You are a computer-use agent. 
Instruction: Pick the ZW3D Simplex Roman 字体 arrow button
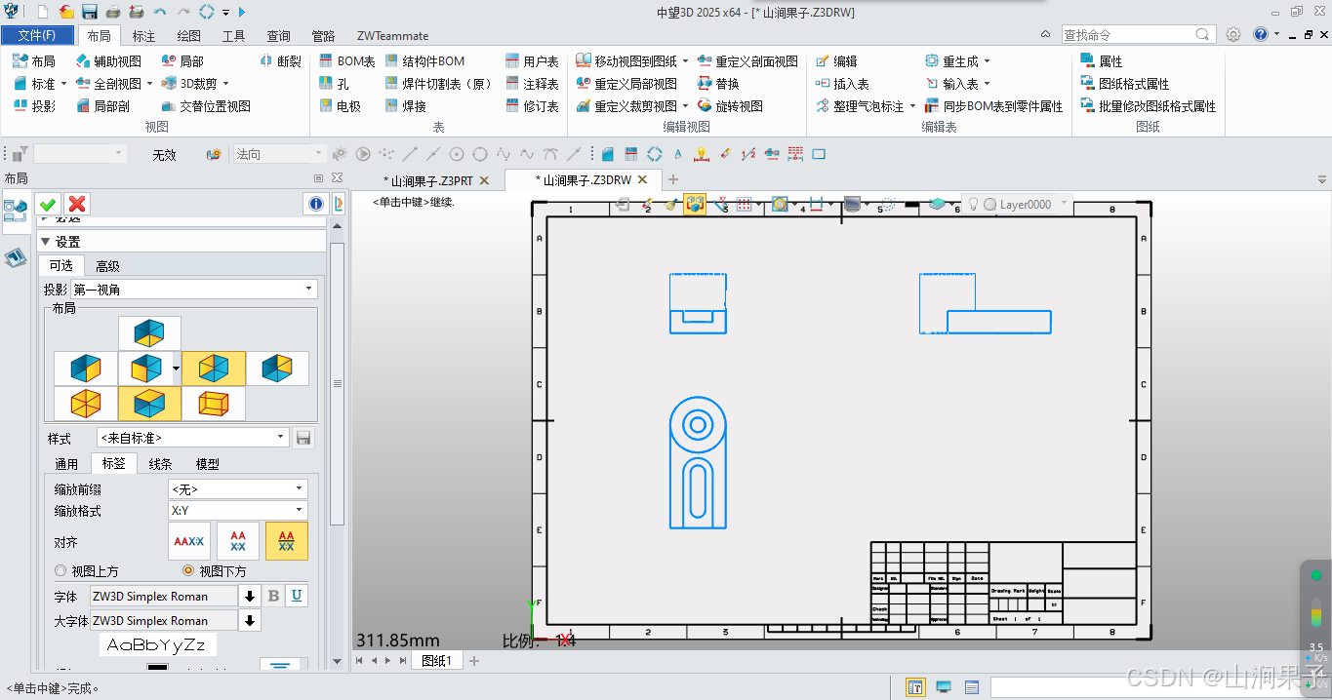251,596
